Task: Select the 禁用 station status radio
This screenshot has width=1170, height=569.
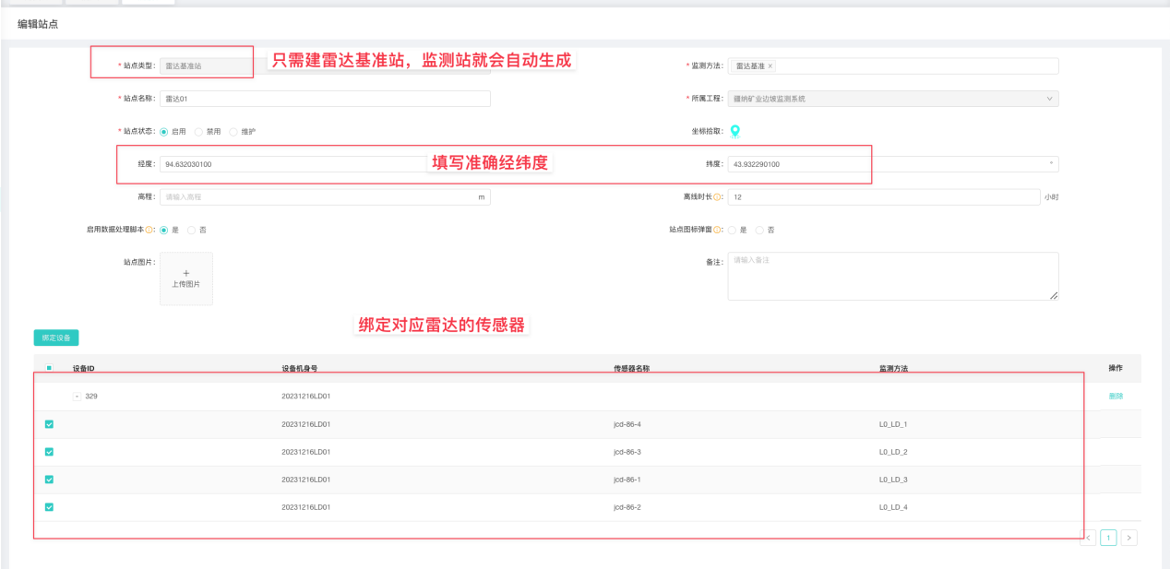Action: (198, 132)
